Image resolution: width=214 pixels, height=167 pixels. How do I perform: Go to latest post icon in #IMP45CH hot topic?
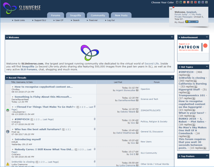point(189,75)
